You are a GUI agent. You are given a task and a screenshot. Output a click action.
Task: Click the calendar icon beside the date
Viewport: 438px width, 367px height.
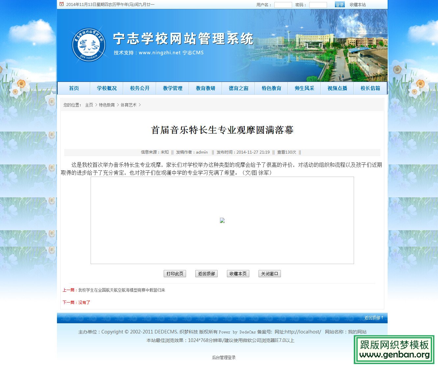point(61,4)
